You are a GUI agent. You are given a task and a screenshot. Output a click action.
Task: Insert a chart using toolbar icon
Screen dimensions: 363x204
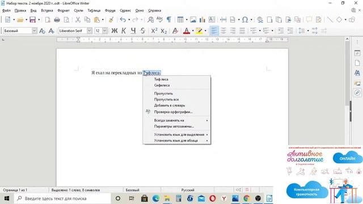(202, 20)
